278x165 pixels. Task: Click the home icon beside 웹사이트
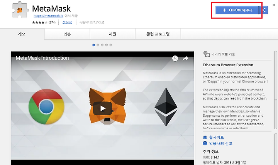(205, 137)
